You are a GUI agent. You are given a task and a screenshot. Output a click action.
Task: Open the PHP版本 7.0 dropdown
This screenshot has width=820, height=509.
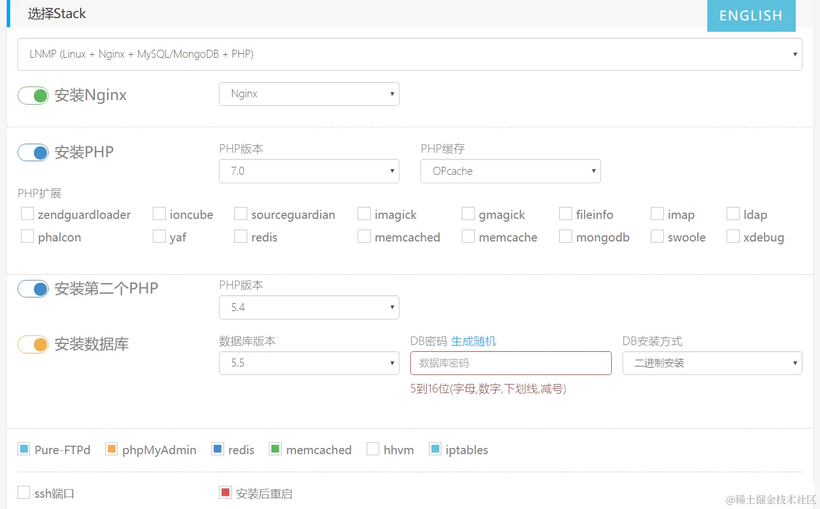(309, 171)
